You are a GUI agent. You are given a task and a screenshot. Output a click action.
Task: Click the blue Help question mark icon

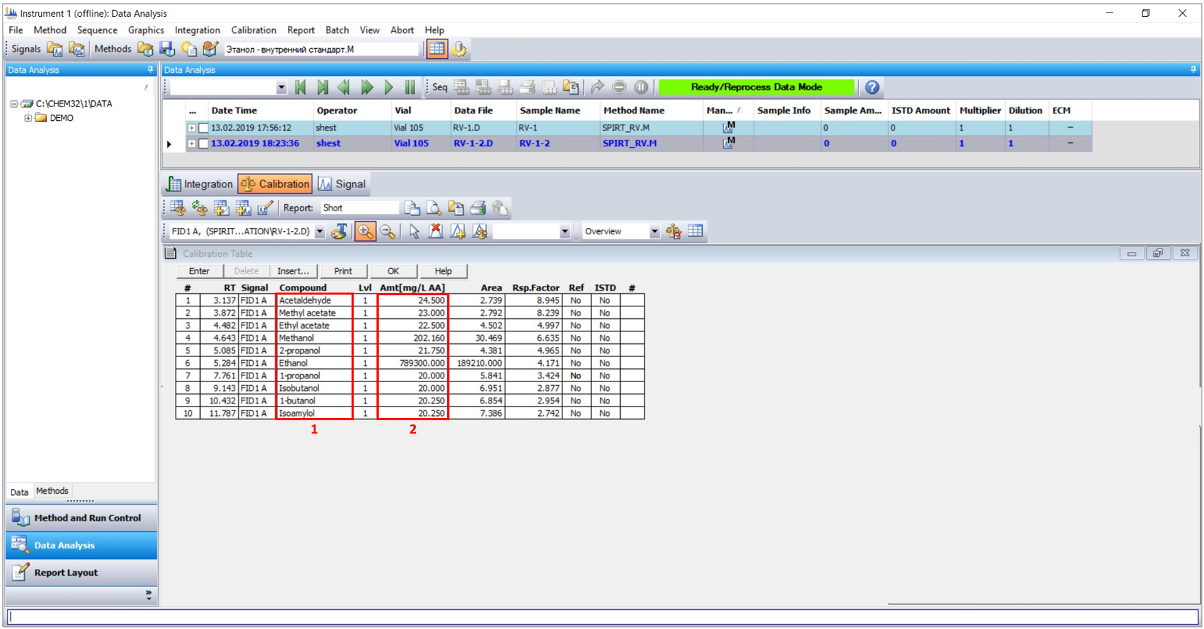tap(872, 88)
